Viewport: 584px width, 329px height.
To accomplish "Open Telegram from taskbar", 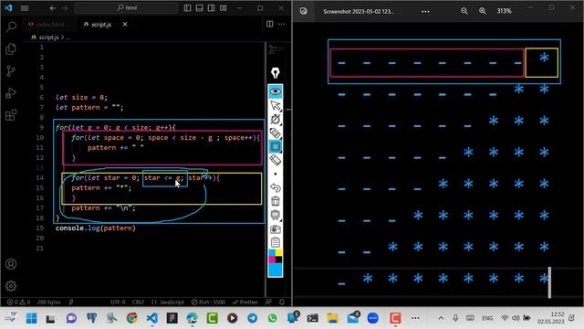I will pyautogui.click(x=252, y=318).
